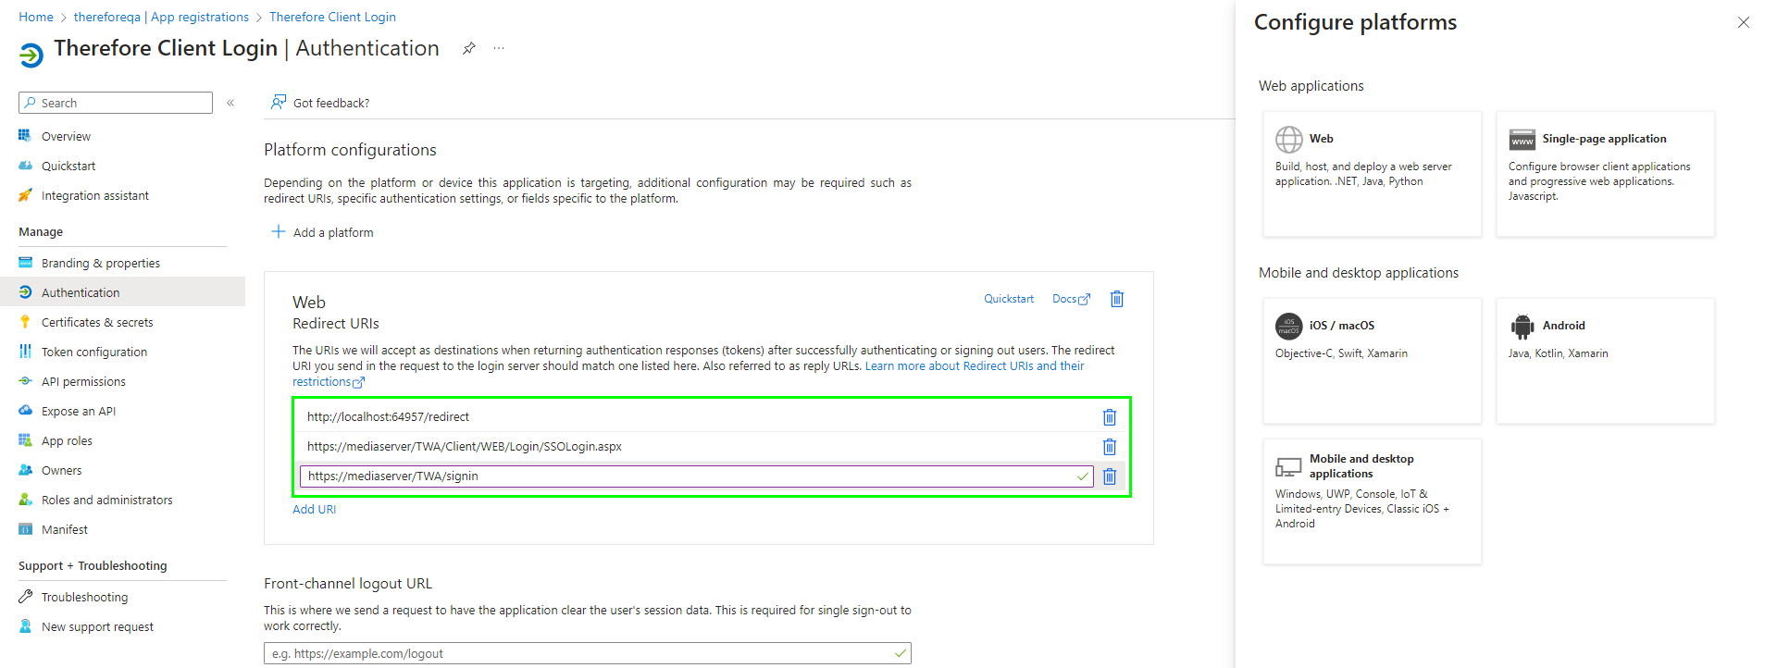Delete the TWA/signin redirect URI

[1110, 476]
